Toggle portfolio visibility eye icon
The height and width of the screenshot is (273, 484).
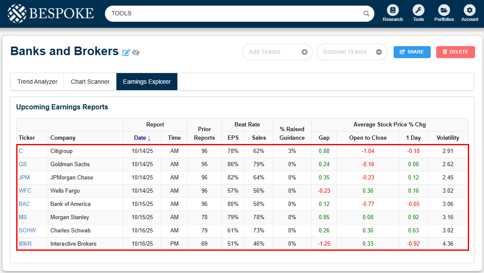136,53
